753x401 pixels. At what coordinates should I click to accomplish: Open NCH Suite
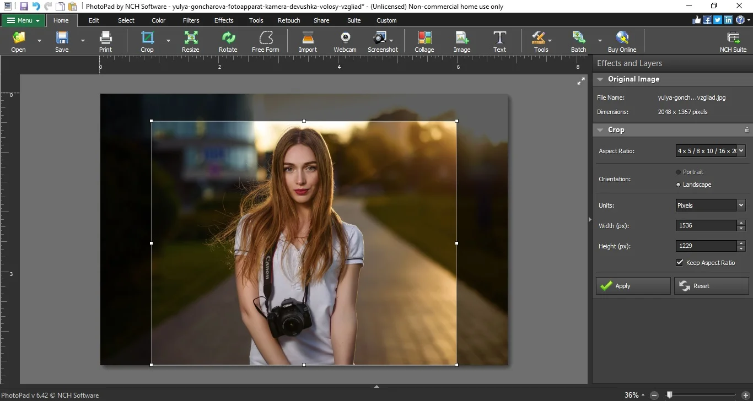733,42
